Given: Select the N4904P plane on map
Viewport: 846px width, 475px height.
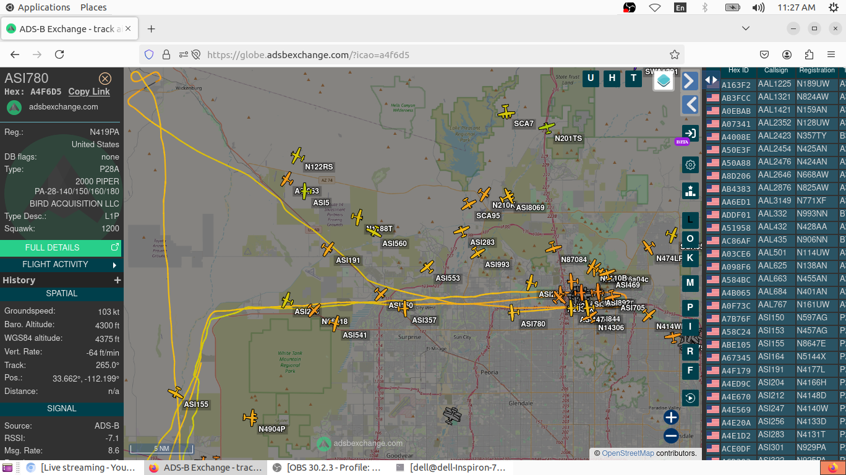Looking at the screenshot, I should (250, 417).
